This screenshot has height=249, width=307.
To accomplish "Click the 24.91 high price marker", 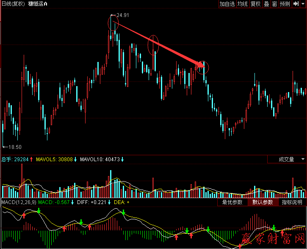I will click(x=122, y=15).
